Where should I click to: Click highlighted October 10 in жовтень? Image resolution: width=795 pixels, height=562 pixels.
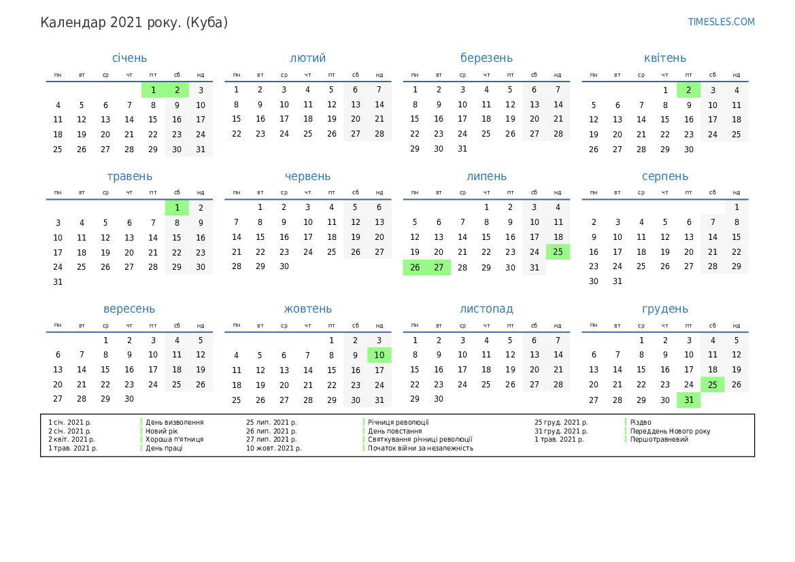tap(379, 355)
